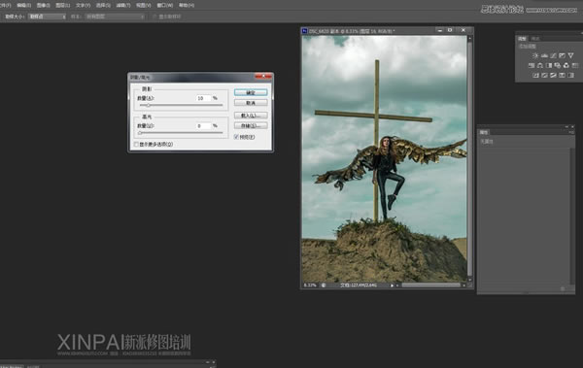
Task: Add a Curves adjustment from Adjustments panel
Action: point(553,55)
